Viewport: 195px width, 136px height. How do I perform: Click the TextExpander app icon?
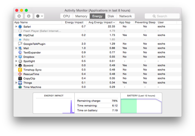click(20, 53)
